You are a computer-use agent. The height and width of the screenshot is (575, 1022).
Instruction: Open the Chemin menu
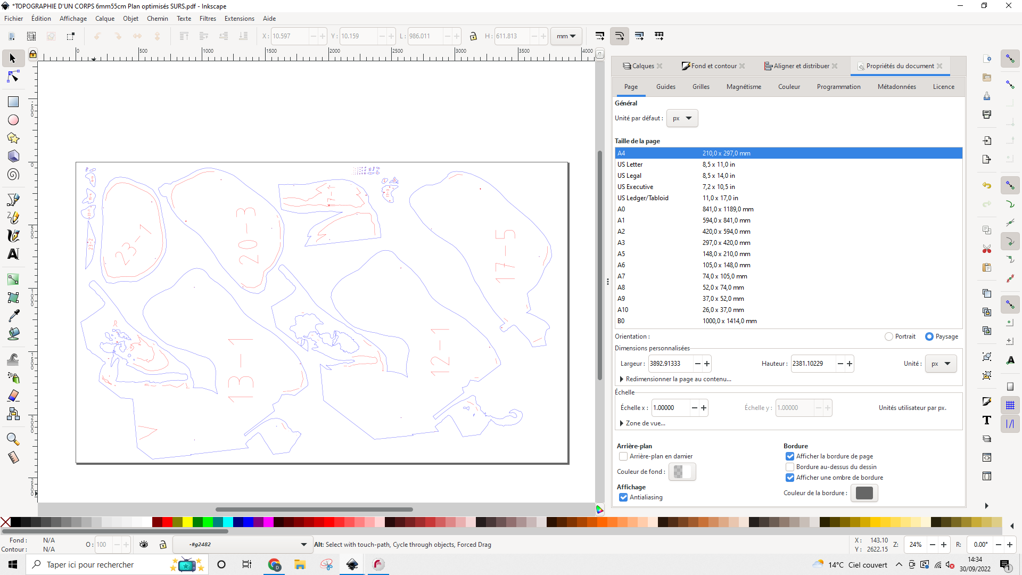click(157, 19)
